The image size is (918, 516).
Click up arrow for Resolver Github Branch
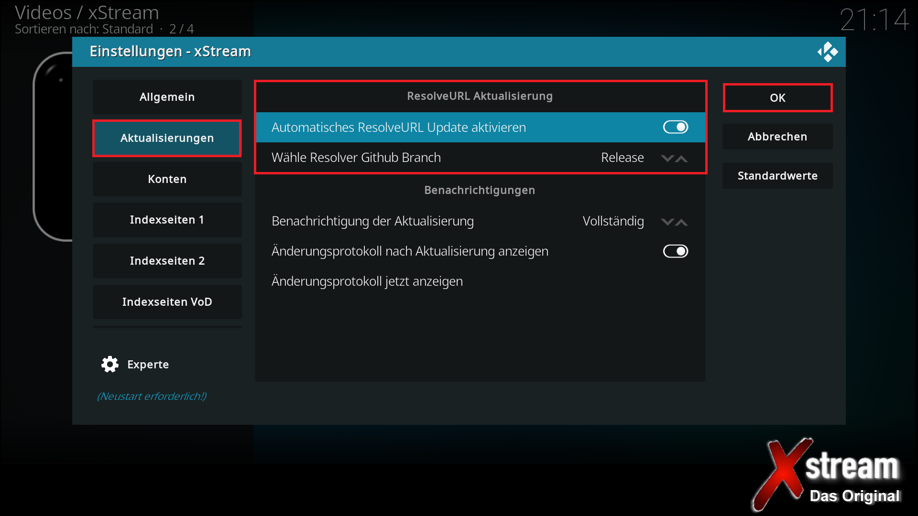682,159
